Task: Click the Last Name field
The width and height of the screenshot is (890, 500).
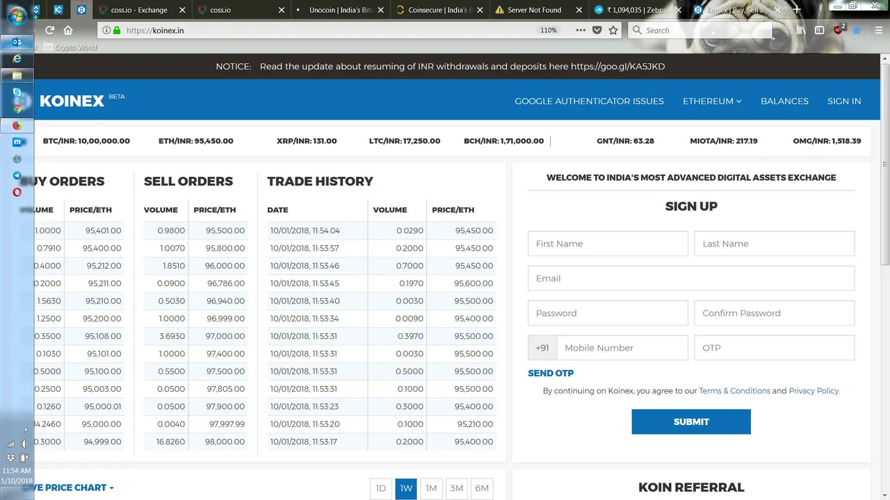Action: pyautogui.click(x=775, y=244)
